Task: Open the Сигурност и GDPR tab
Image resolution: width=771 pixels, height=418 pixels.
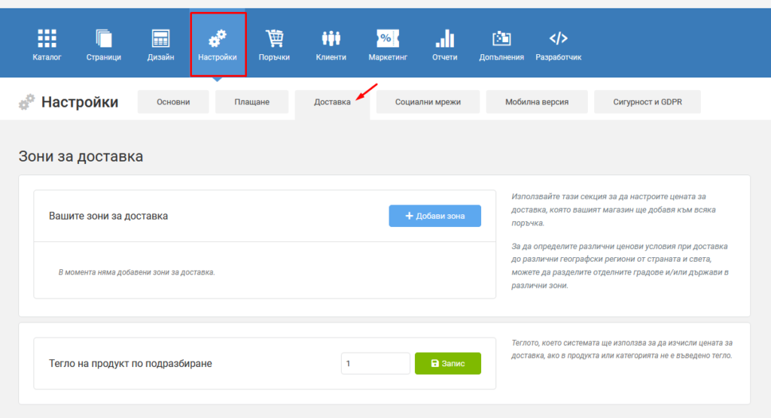Action: click(647, 101)
